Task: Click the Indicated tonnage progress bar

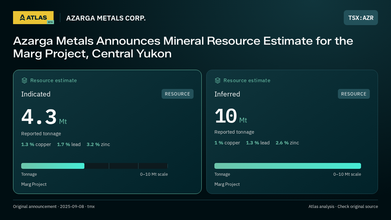Action: point(94,166)
